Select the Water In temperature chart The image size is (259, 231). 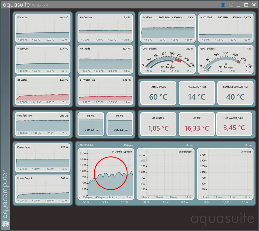coord(43,28)
